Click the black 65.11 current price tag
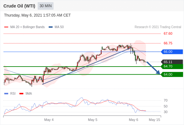184x125 pixels. coord(172,62)
